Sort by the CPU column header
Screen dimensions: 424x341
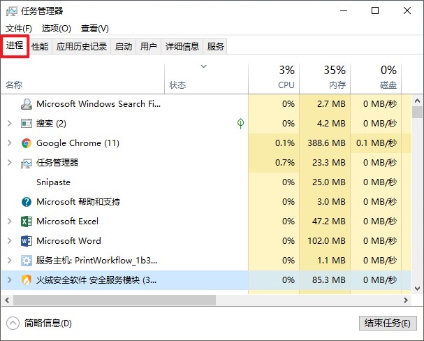[274, 79]
